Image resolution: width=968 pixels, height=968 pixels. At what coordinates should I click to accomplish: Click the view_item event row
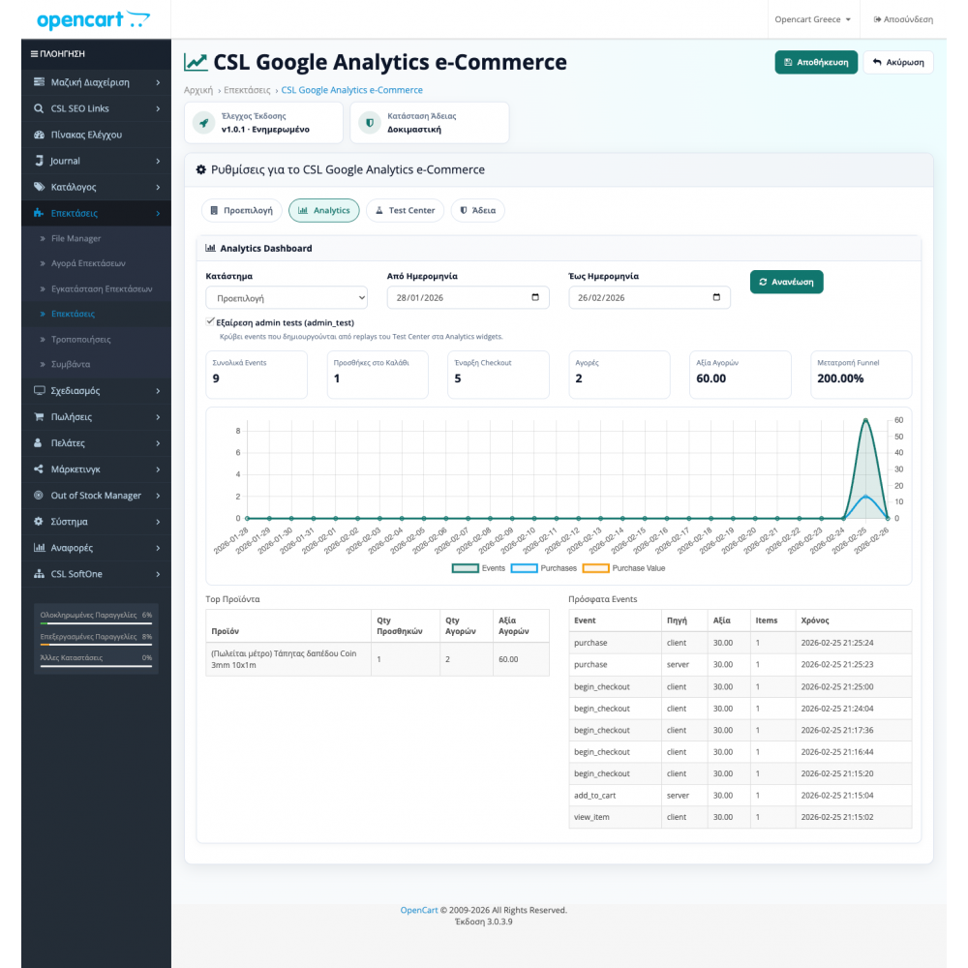pos(740,817)
